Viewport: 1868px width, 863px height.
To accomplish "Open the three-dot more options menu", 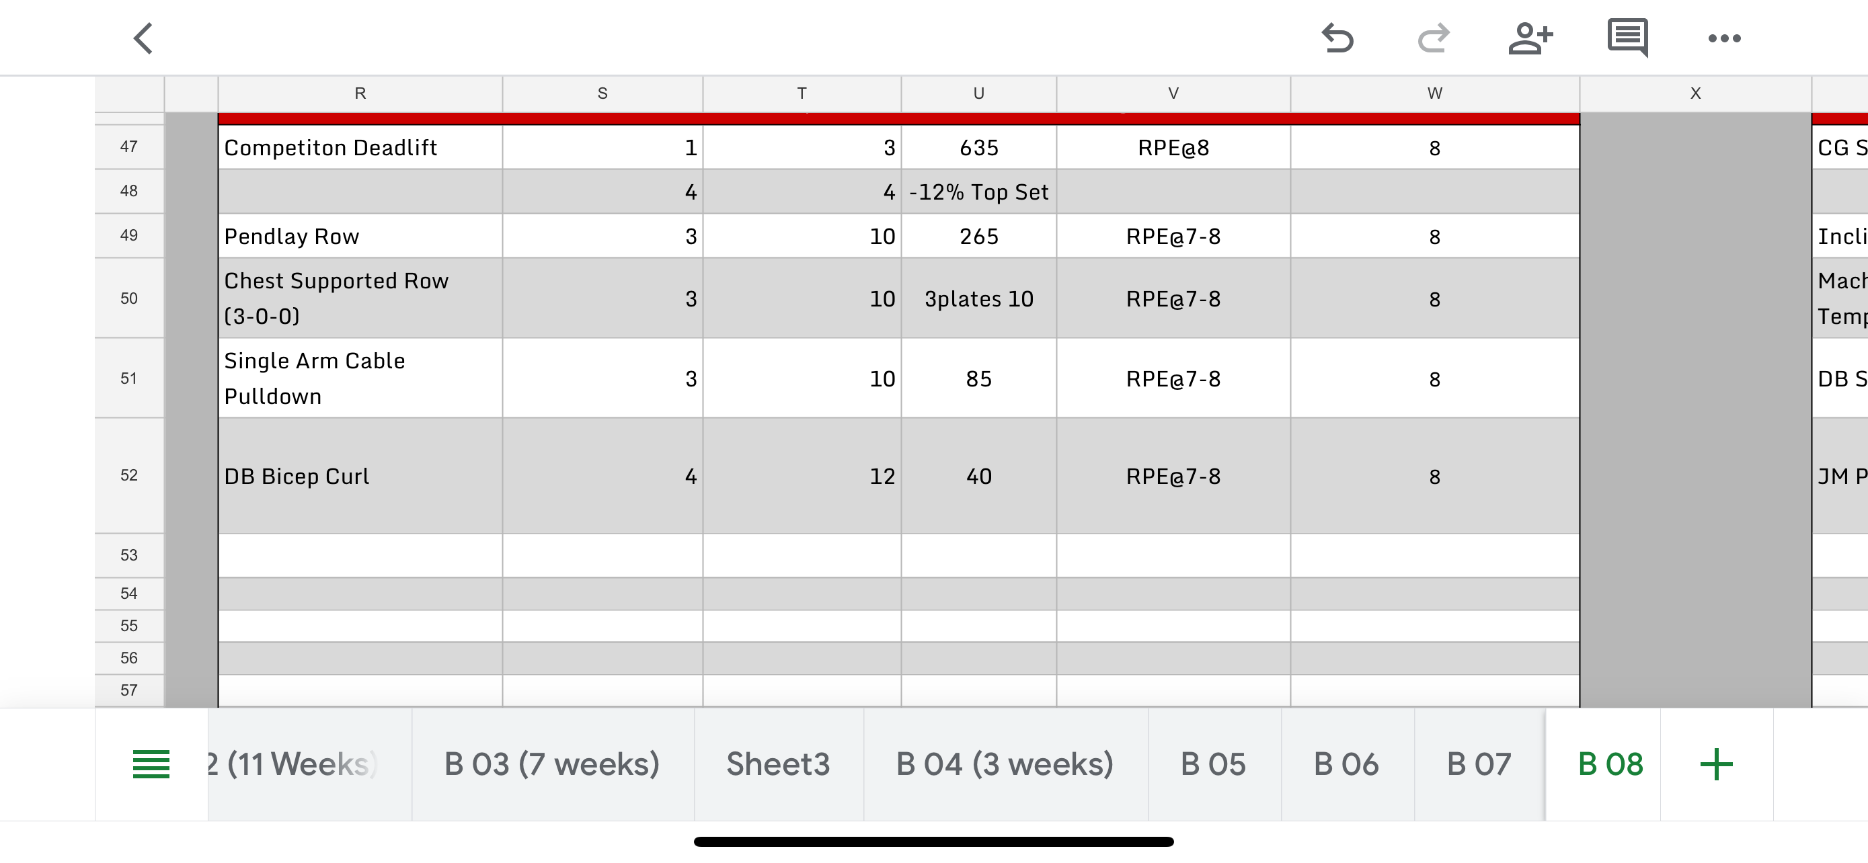I will pyautogui.click(x=1723, y=38).
